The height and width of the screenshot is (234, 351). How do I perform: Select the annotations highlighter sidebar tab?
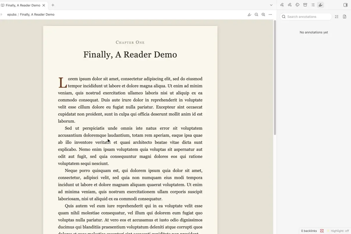(321, 5)
